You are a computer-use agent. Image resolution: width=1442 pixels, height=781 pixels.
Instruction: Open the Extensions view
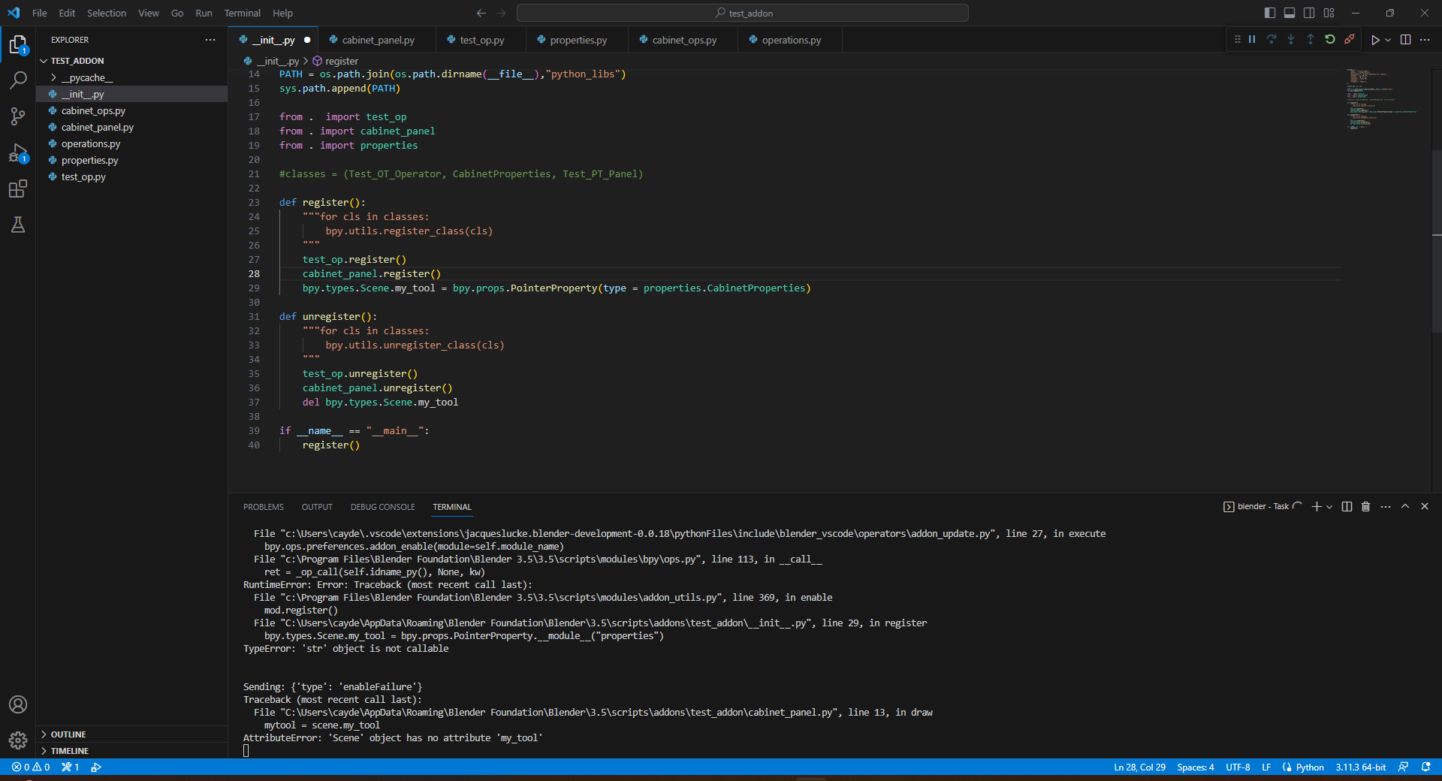pyautogui.click(x=18, y=188)
